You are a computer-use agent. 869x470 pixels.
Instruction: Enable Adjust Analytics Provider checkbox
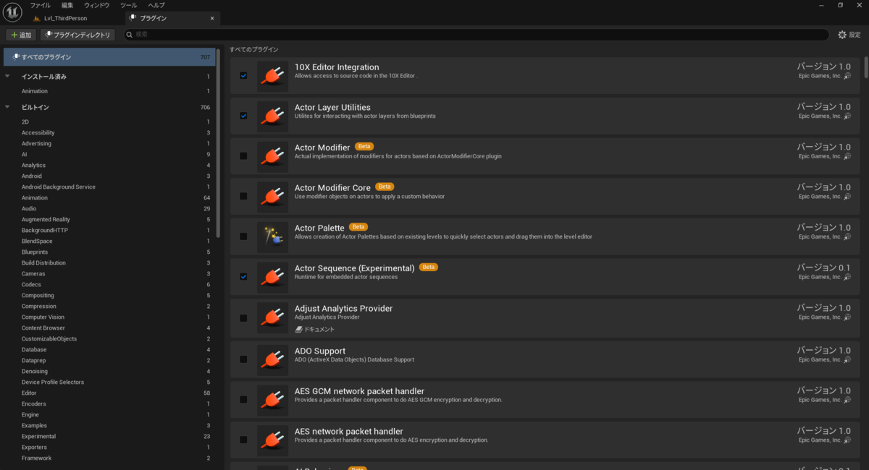coord(243,318)
